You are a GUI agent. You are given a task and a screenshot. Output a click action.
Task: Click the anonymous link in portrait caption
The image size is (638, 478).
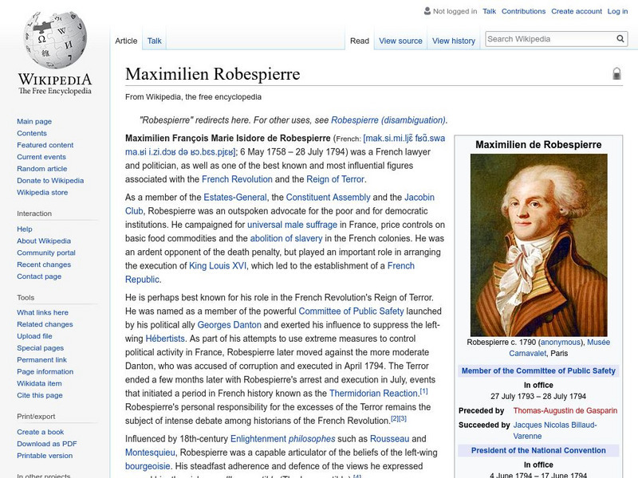click(561, 343)
